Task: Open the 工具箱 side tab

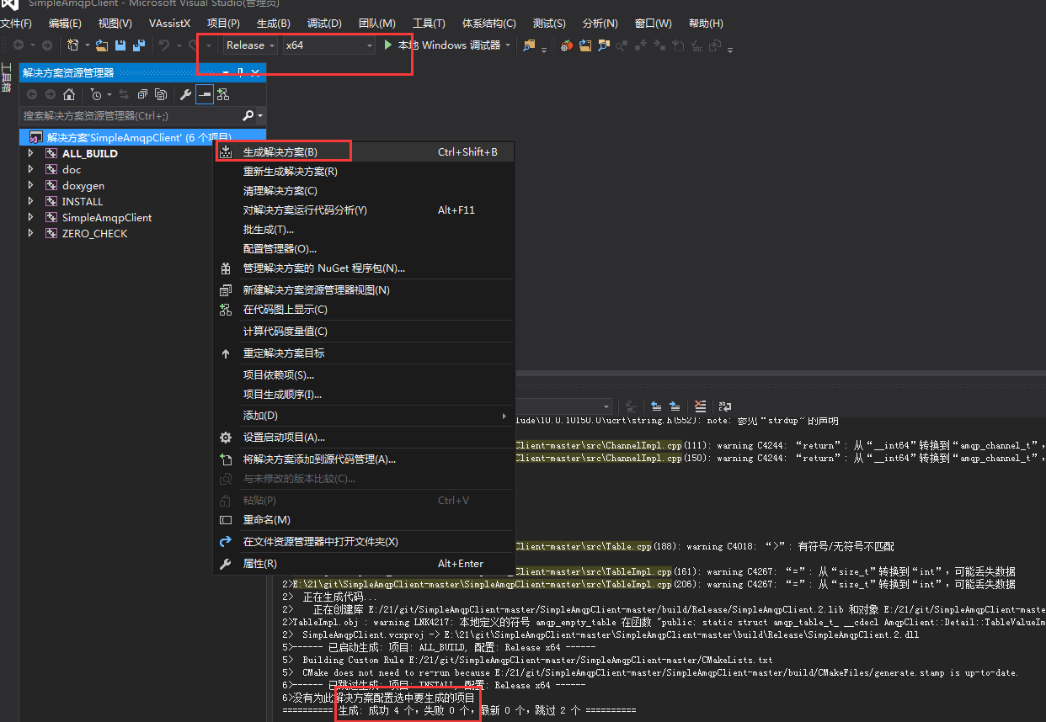Action: [6, 77]
